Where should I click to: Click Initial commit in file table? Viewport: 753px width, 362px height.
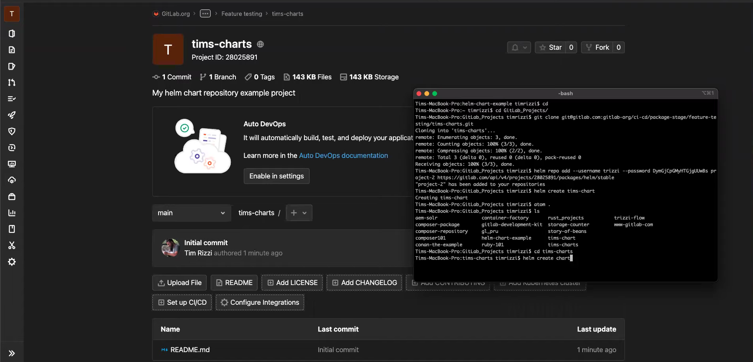(338, 350)
